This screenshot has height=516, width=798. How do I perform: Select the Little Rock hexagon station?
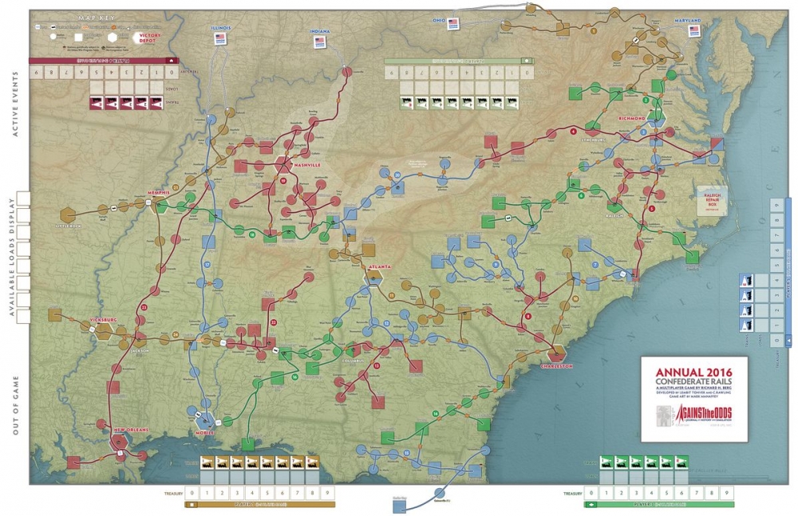pos(69,213)
